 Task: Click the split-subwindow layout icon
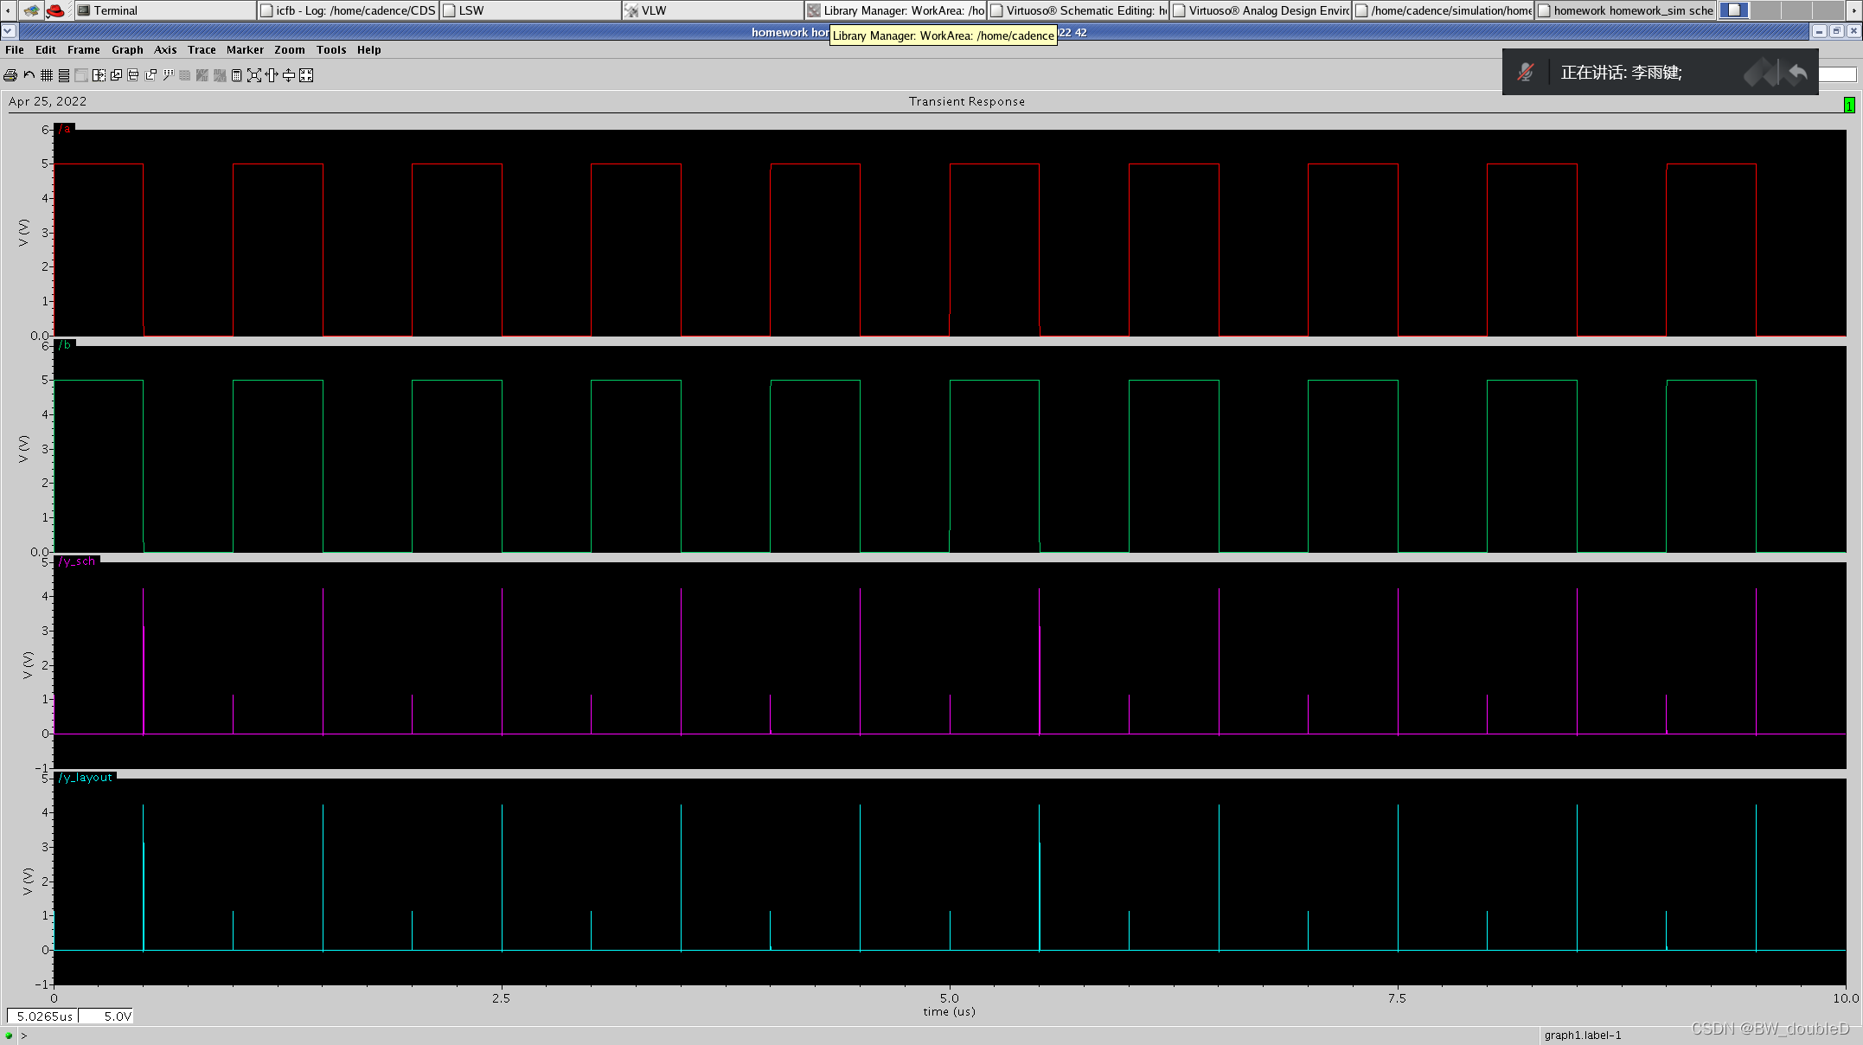click(99, 75)
